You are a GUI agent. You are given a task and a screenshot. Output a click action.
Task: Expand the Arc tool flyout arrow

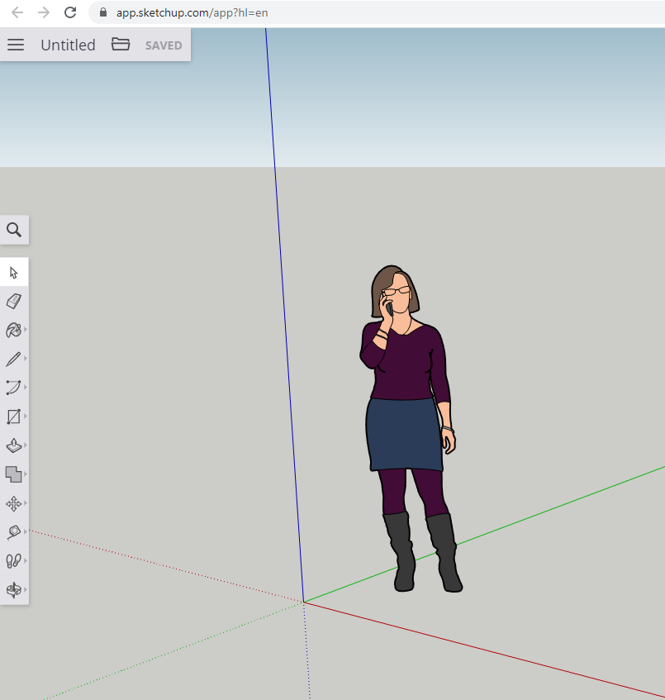click(26, 387)
